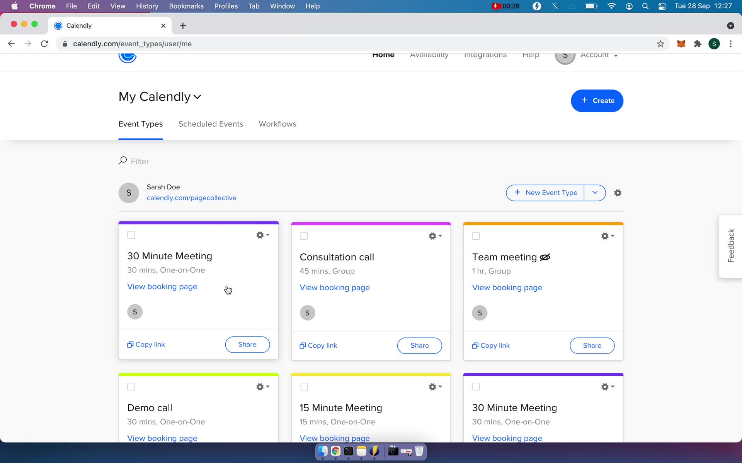Image resolution: width=742 pixels, height=463 pixels.
Task: Open settings gear for Sarah Doe profile
Action: click(618, 193)
